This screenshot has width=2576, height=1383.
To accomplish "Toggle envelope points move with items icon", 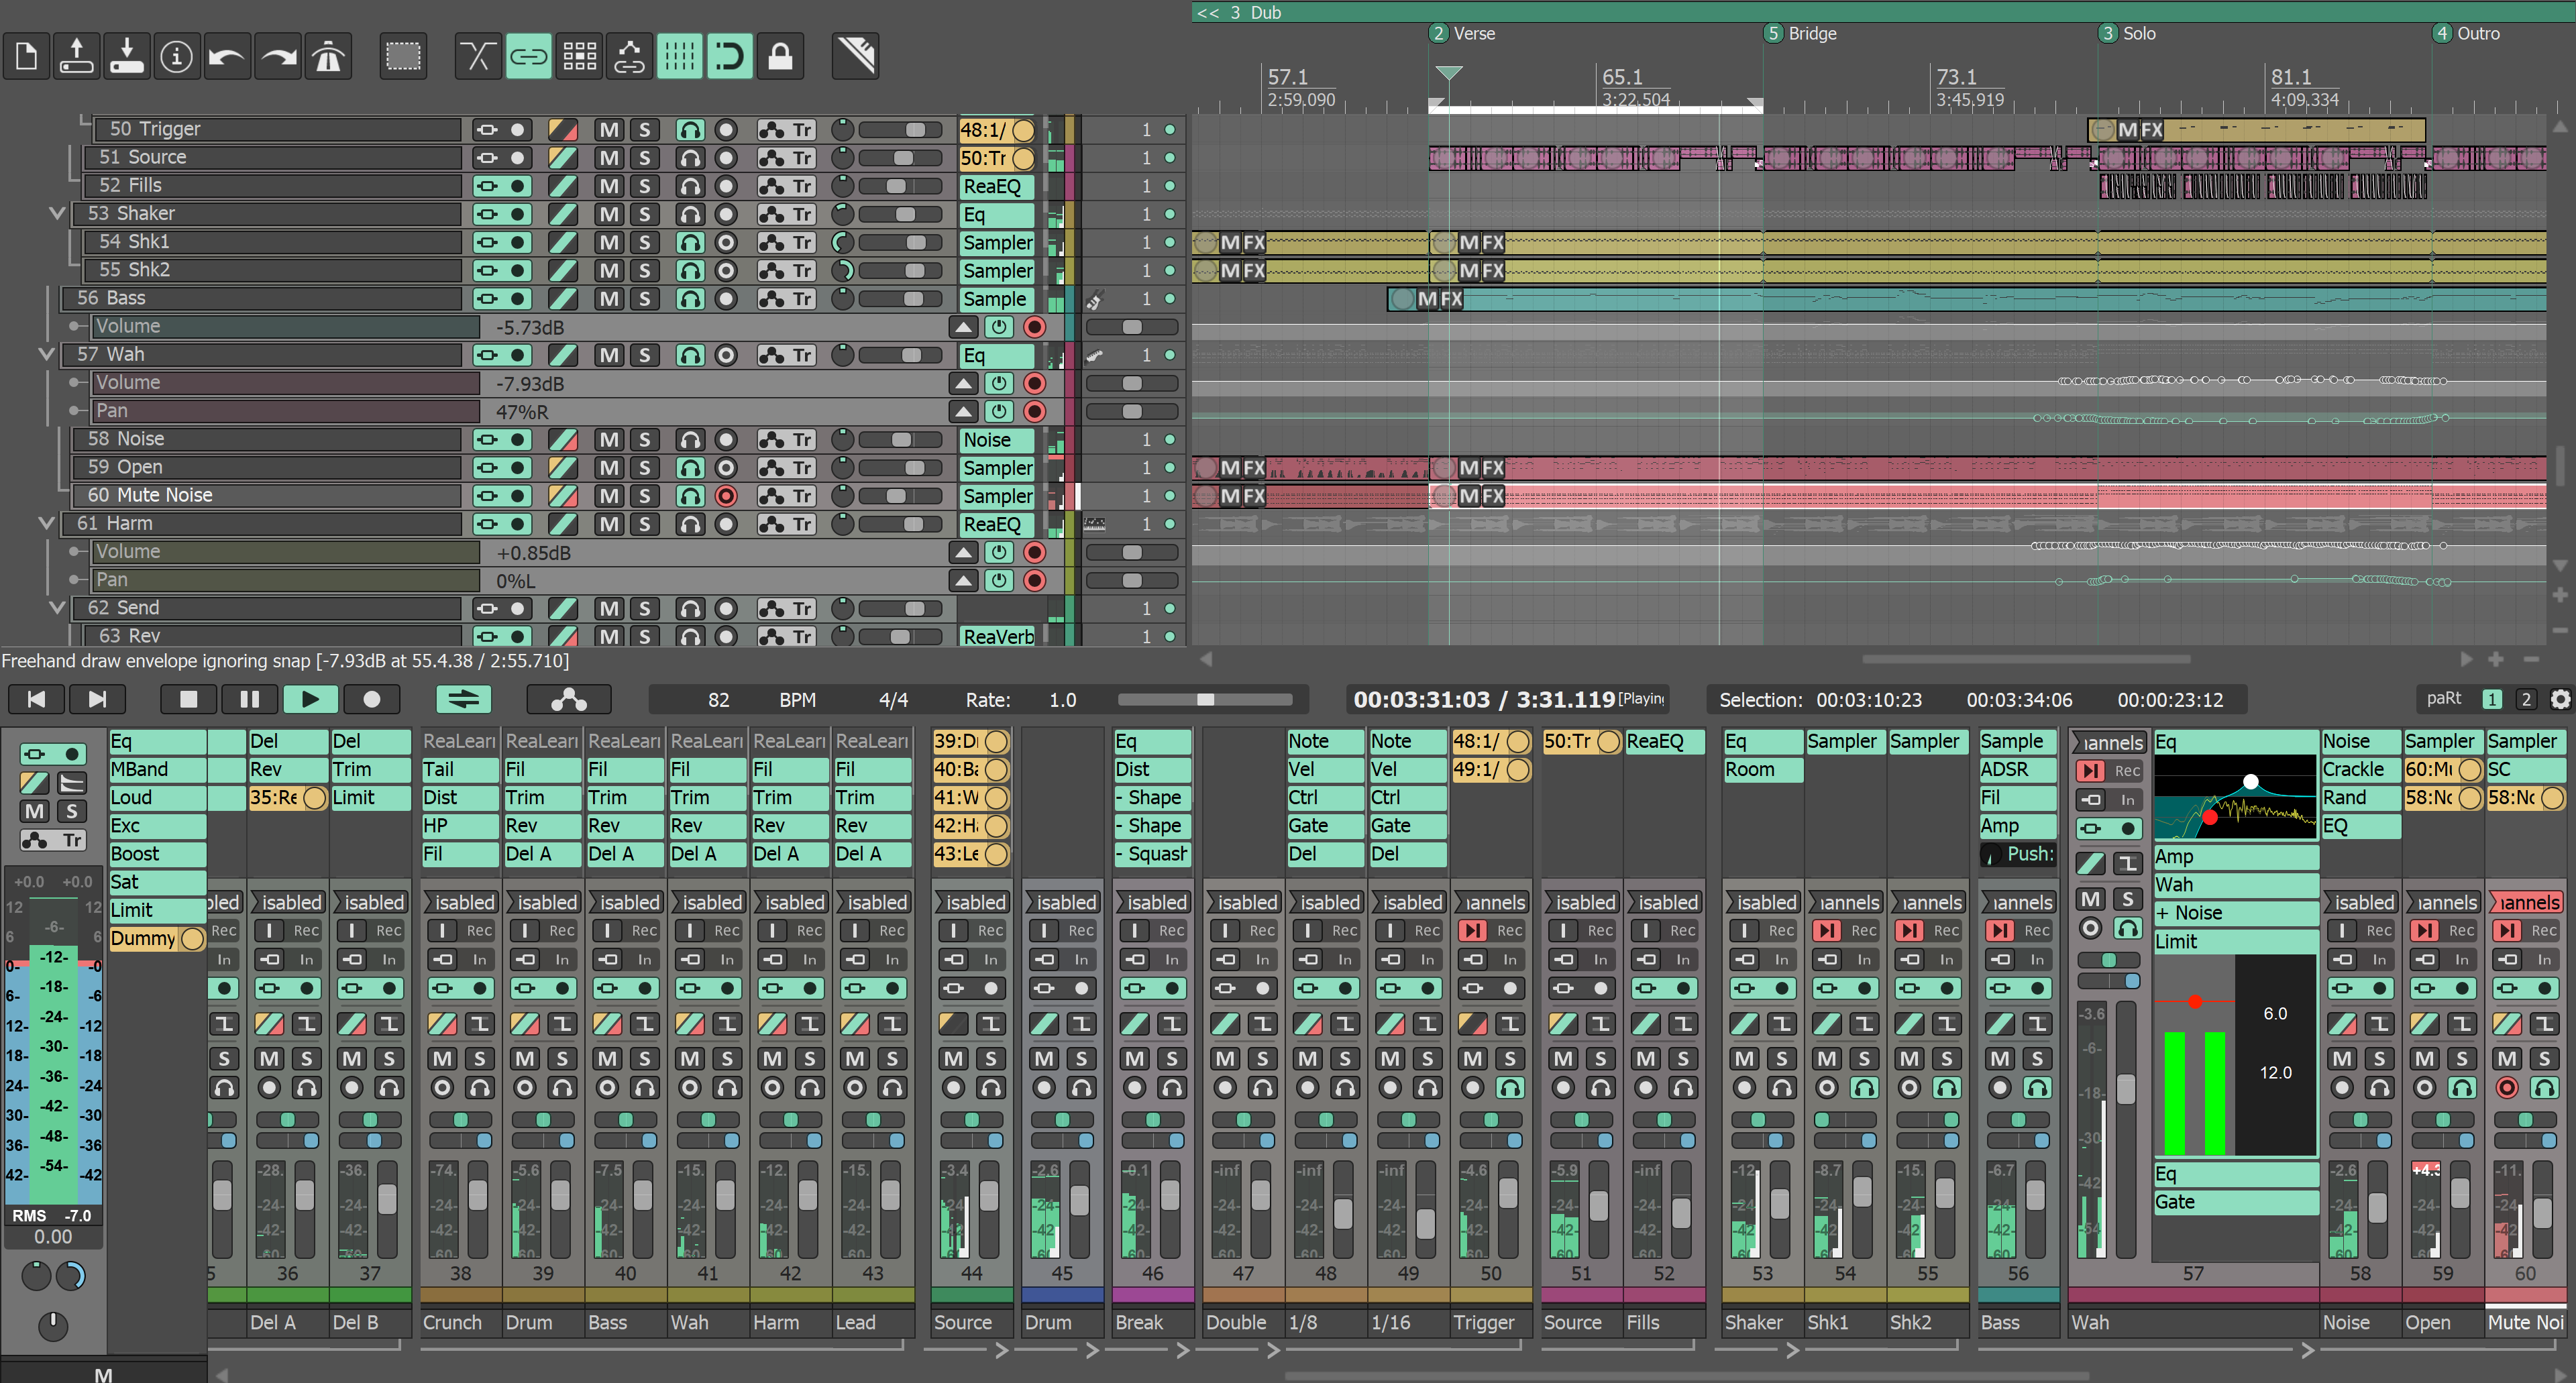I will (629, 56).
